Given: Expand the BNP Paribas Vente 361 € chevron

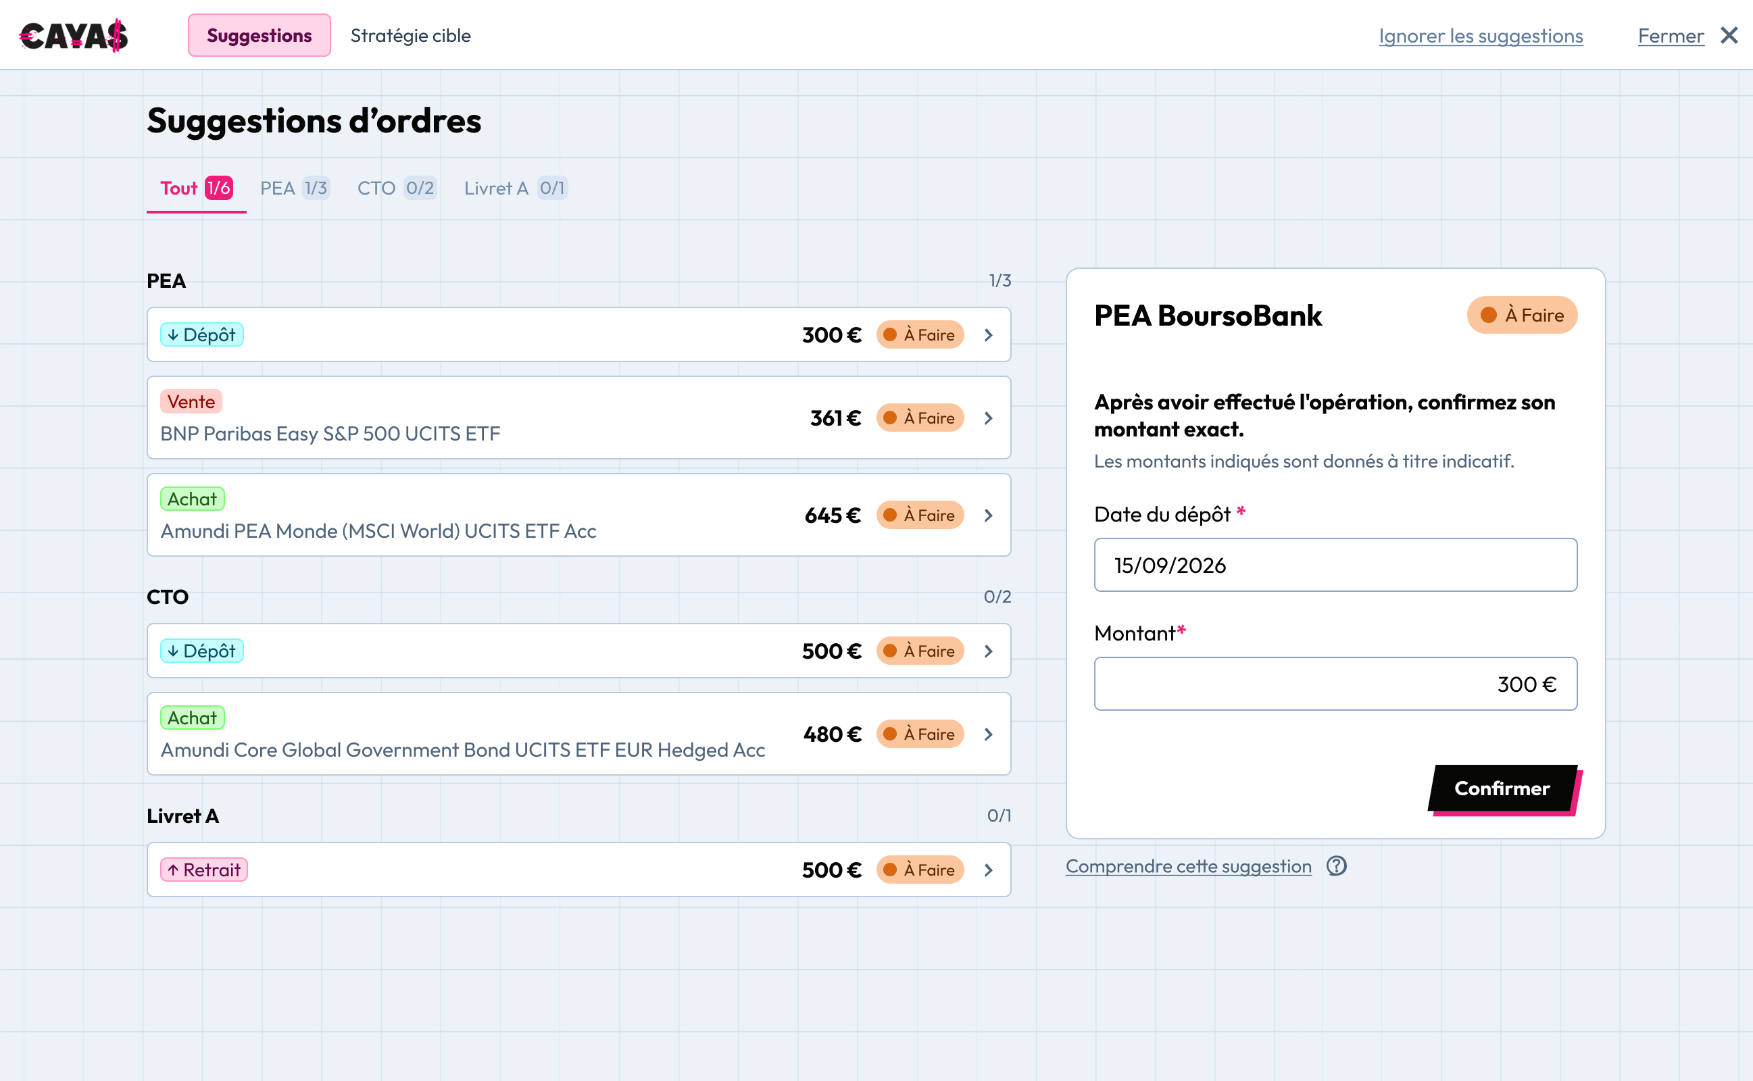Looking at the screenshot, I should click(x=988, y=418).
